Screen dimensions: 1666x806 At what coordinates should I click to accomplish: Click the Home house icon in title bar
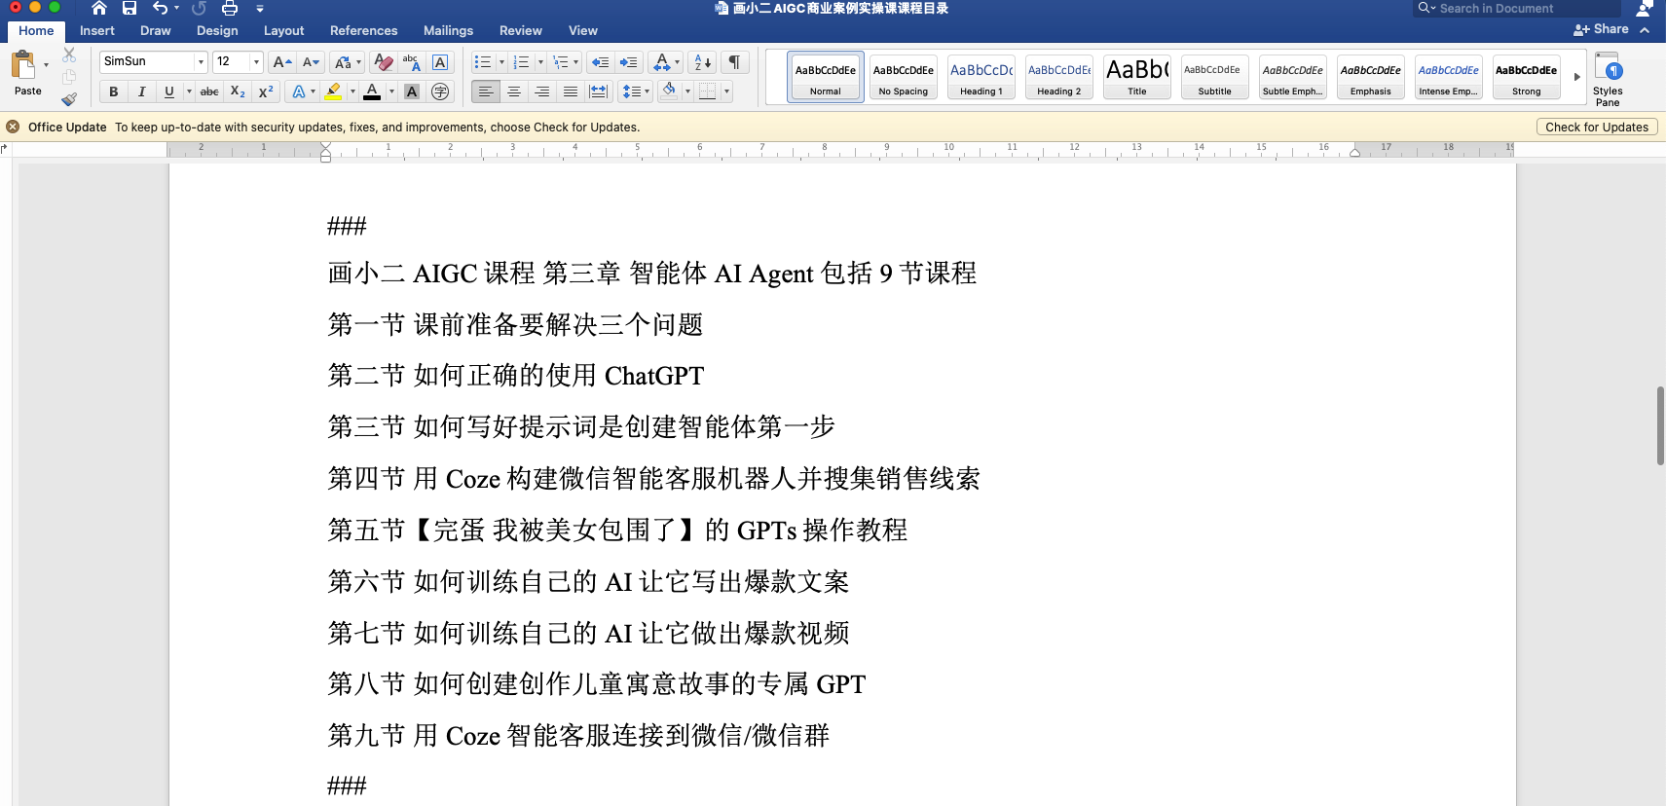[99, 8]
